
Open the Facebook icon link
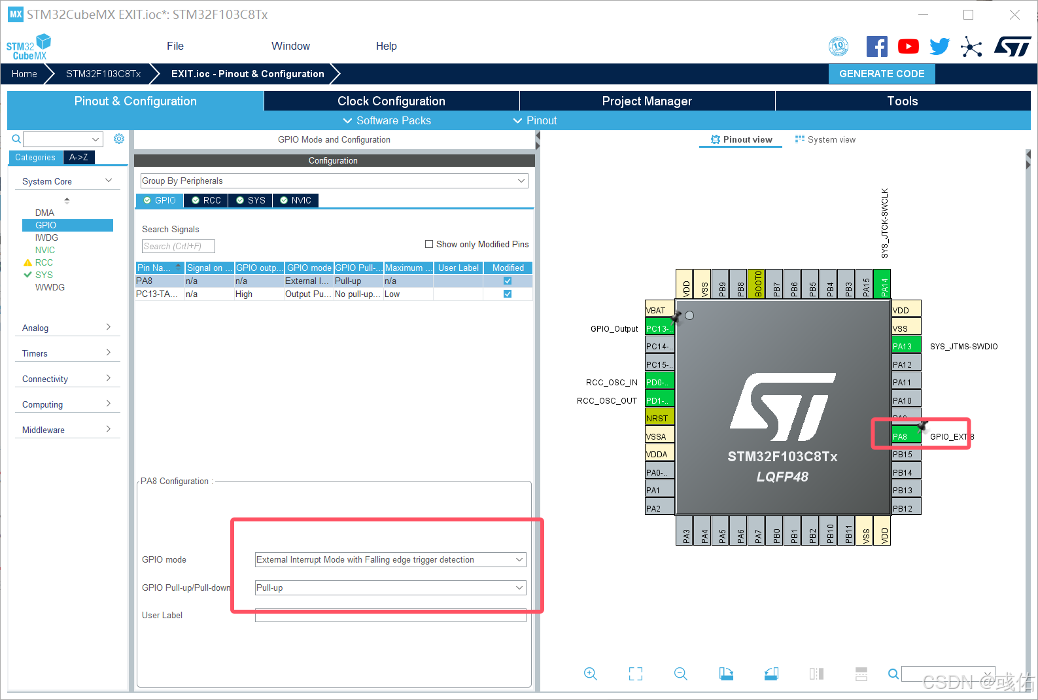(x=876, y=46)
